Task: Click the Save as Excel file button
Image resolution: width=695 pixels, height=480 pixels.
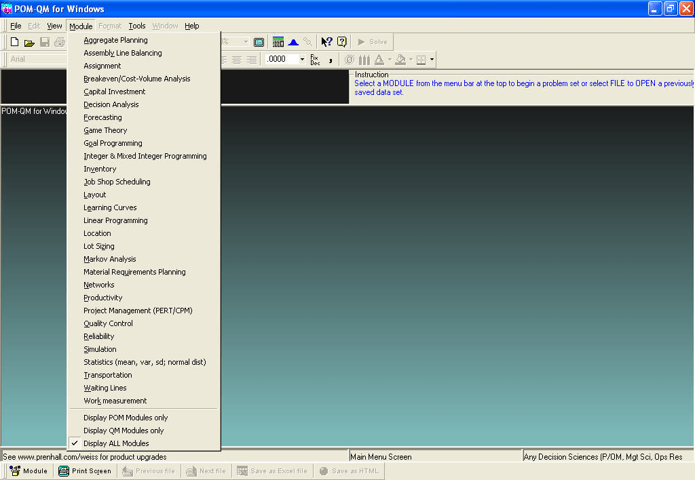Action: click(272, 471)
